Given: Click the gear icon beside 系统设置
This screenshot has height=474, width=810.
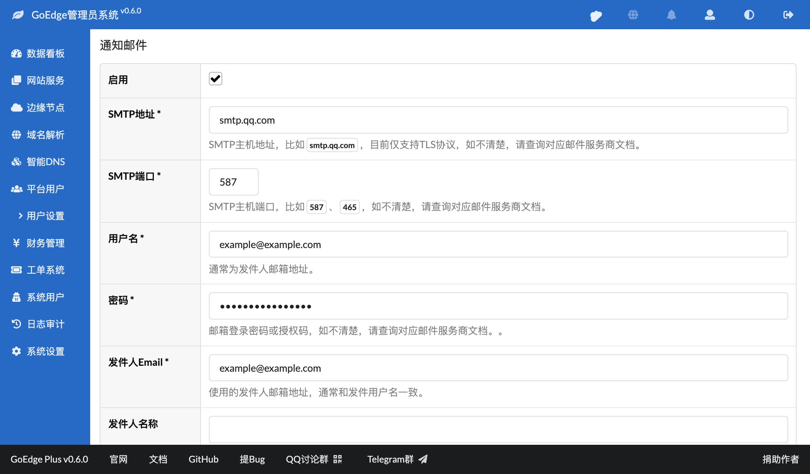Looking at the screenshot, I should coord(16,351).
